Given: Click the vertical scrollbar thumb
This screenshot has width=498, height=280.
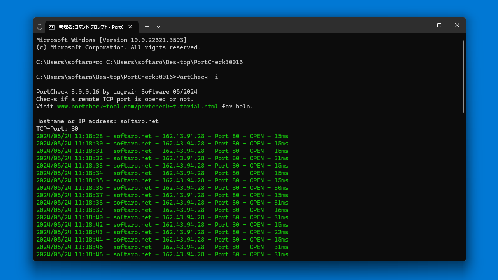Looking at the screenshot, I should pyautogui.click(x=463, y=77).
